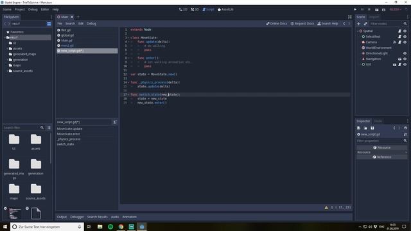Fold the switch_state function at line 17
The height and width of the screenshot is (231, 411).
tap(128, 94)
